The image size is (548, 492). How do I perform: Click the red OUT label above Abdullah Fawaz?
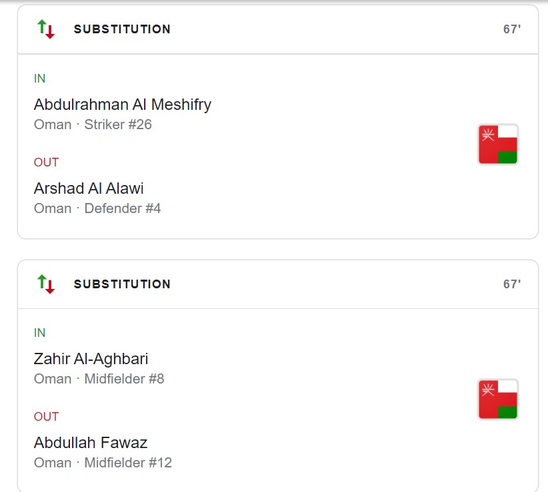click(46, 417)
